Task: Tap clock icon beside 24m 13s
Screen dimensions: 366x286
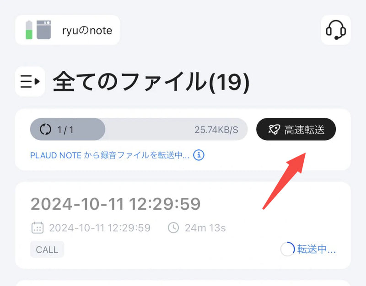Action: click(x=173, y=228)
